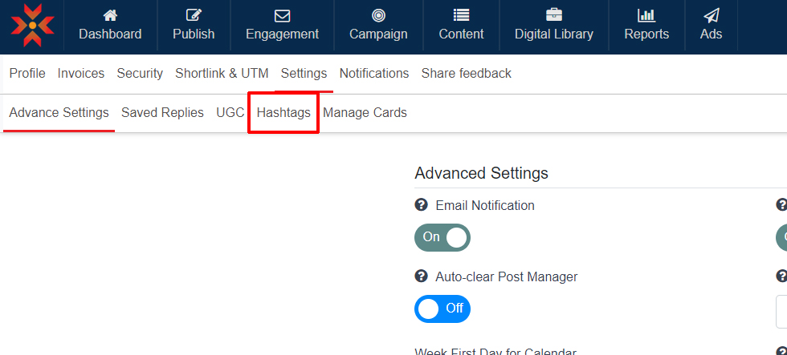Open the Content list icon
The height and width of the screenshot is (355, 787).
click(x=461, y=15)
